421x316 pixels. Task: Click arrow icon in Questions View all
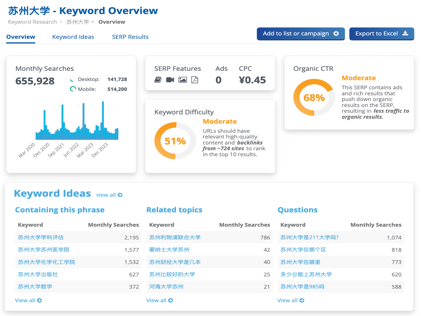[302, 300]
